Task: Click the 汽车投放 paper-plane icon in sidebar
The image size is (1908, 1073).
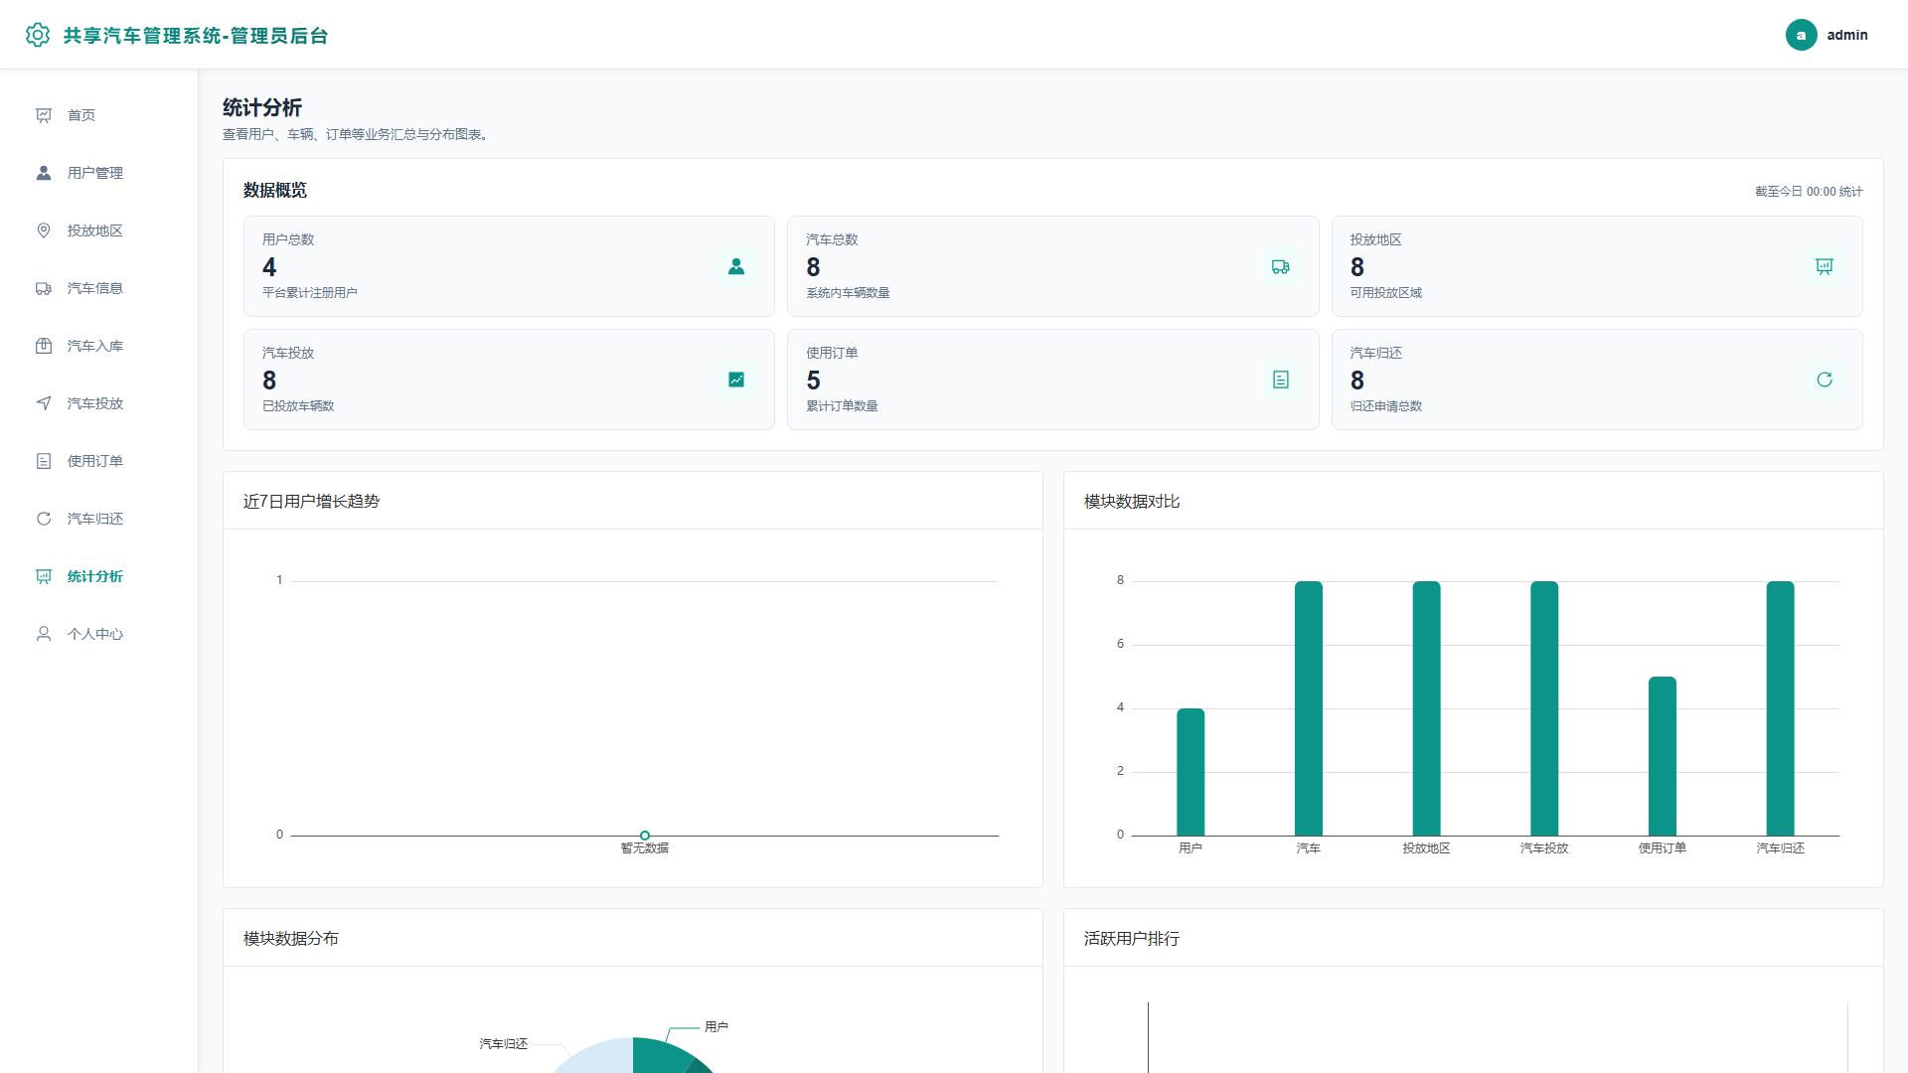Action: [x=44, y=403]
